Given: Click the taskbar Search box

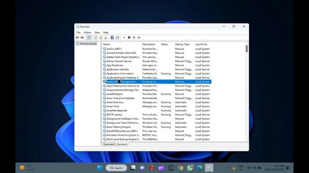Looking at the screenshot, I should 116,168.
